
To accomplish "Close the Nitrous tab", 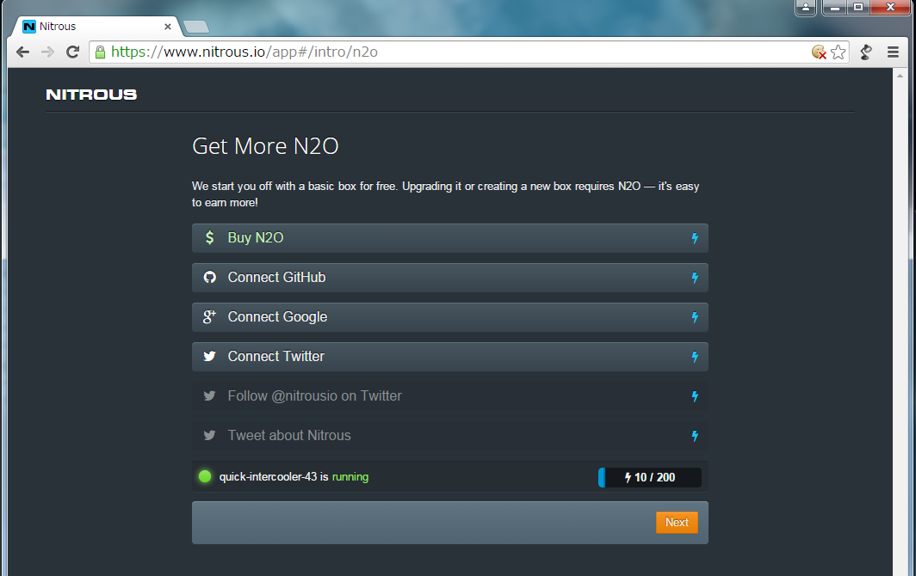I will (168, 27).
